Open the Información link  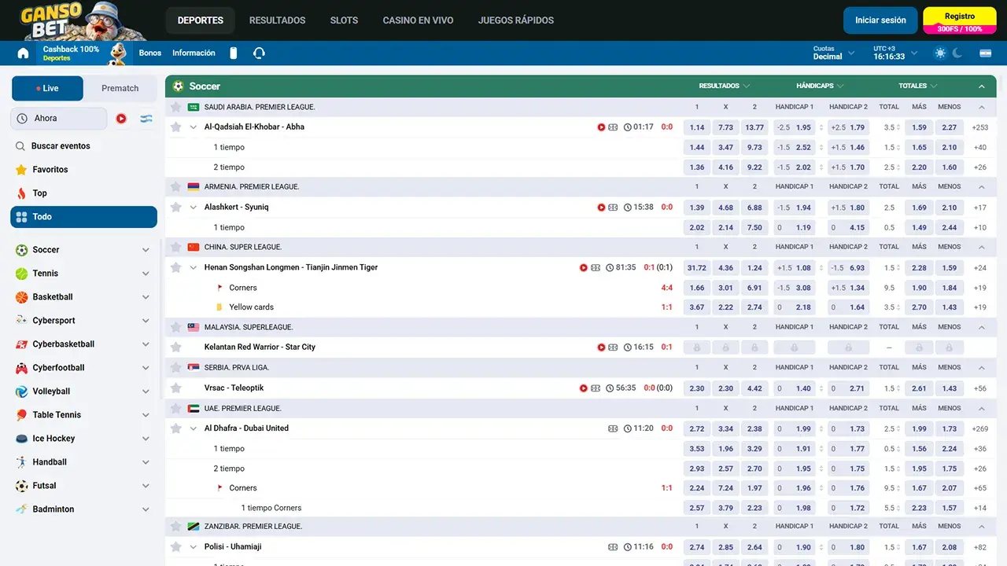pos(194,53)
